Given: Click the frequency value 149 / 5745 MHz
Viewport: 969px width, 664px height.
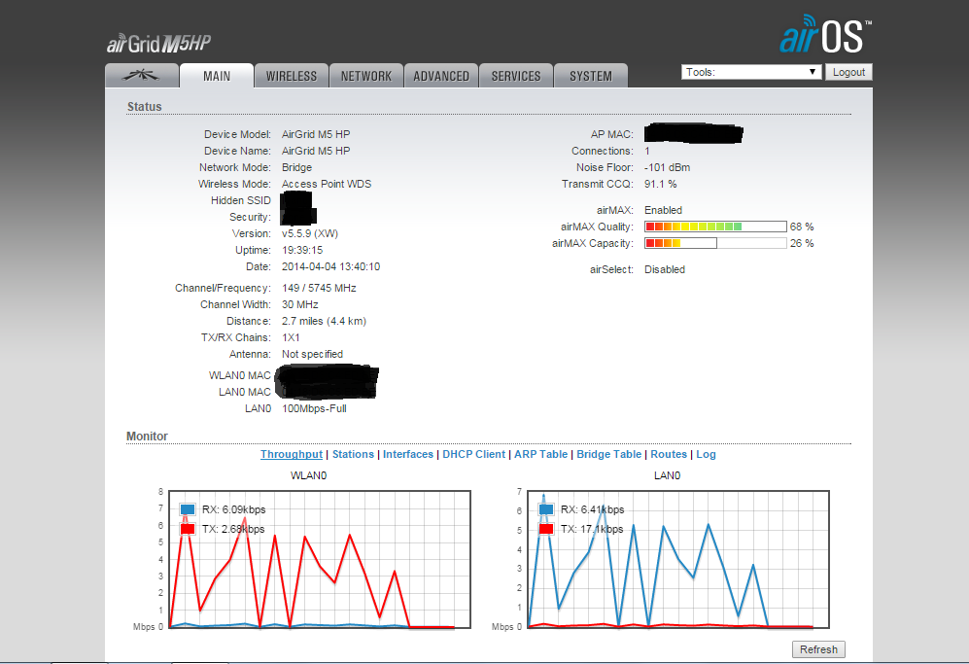Looking at the screenshot, I should [x=319, y=288].
